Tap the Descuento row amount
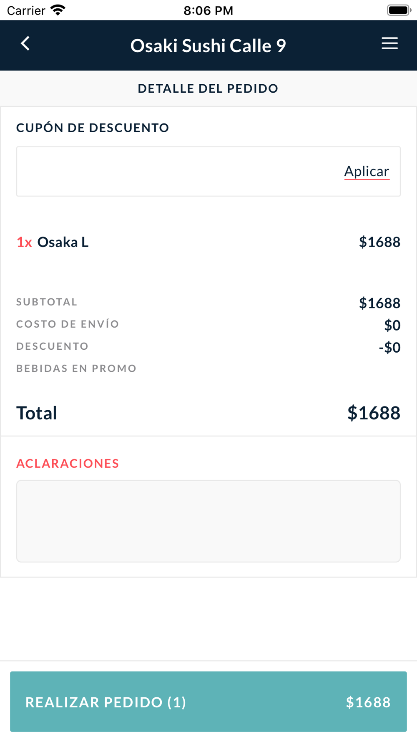 point(389,347)
